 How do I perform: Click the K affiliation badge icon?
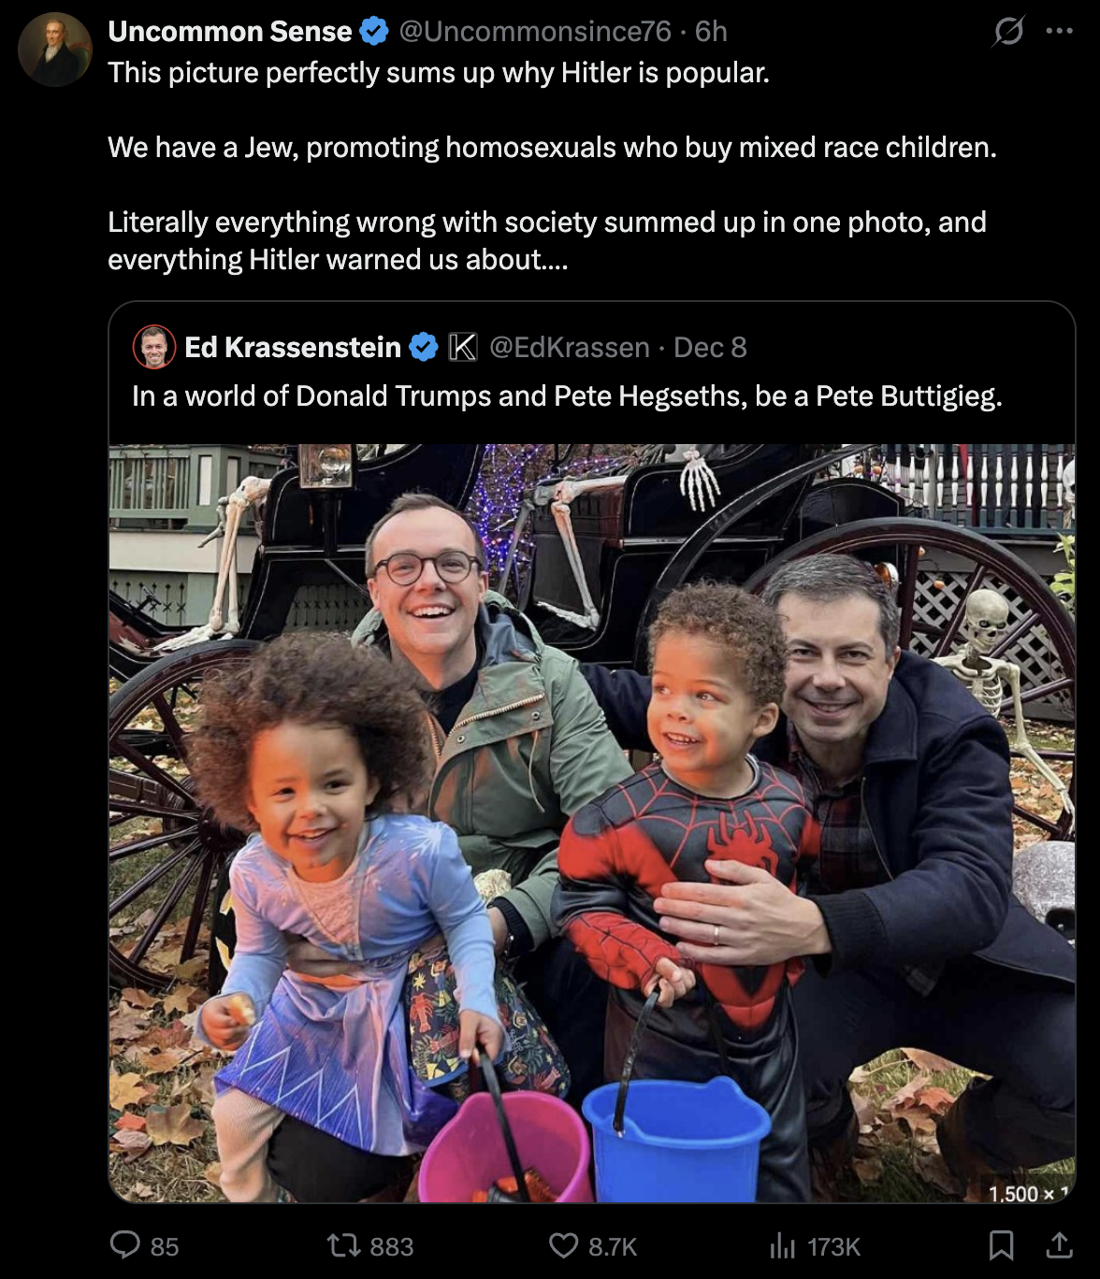click(463, 347)
